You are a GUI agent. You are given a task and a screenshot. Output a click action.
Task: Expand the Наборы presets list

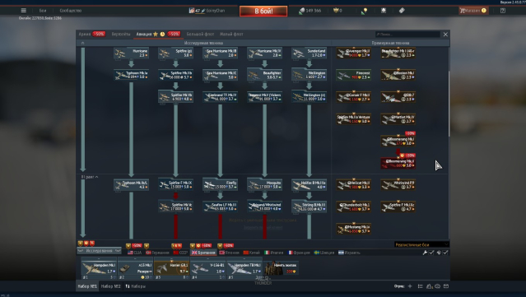pos(136,286)
